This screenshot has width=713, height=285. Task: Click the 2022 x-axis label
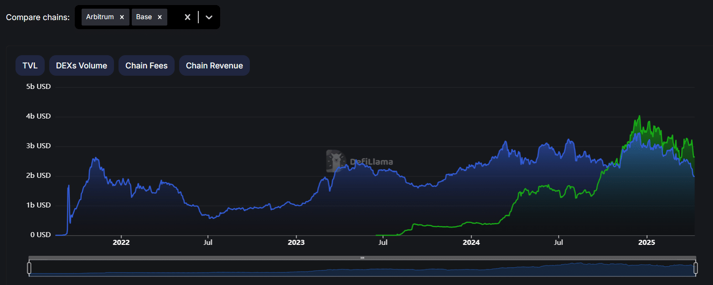(x=121, y=243)
